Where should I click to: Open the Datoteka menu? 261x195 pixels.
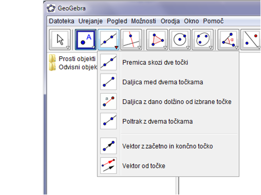pyautogui.click(x=62, y=21)
